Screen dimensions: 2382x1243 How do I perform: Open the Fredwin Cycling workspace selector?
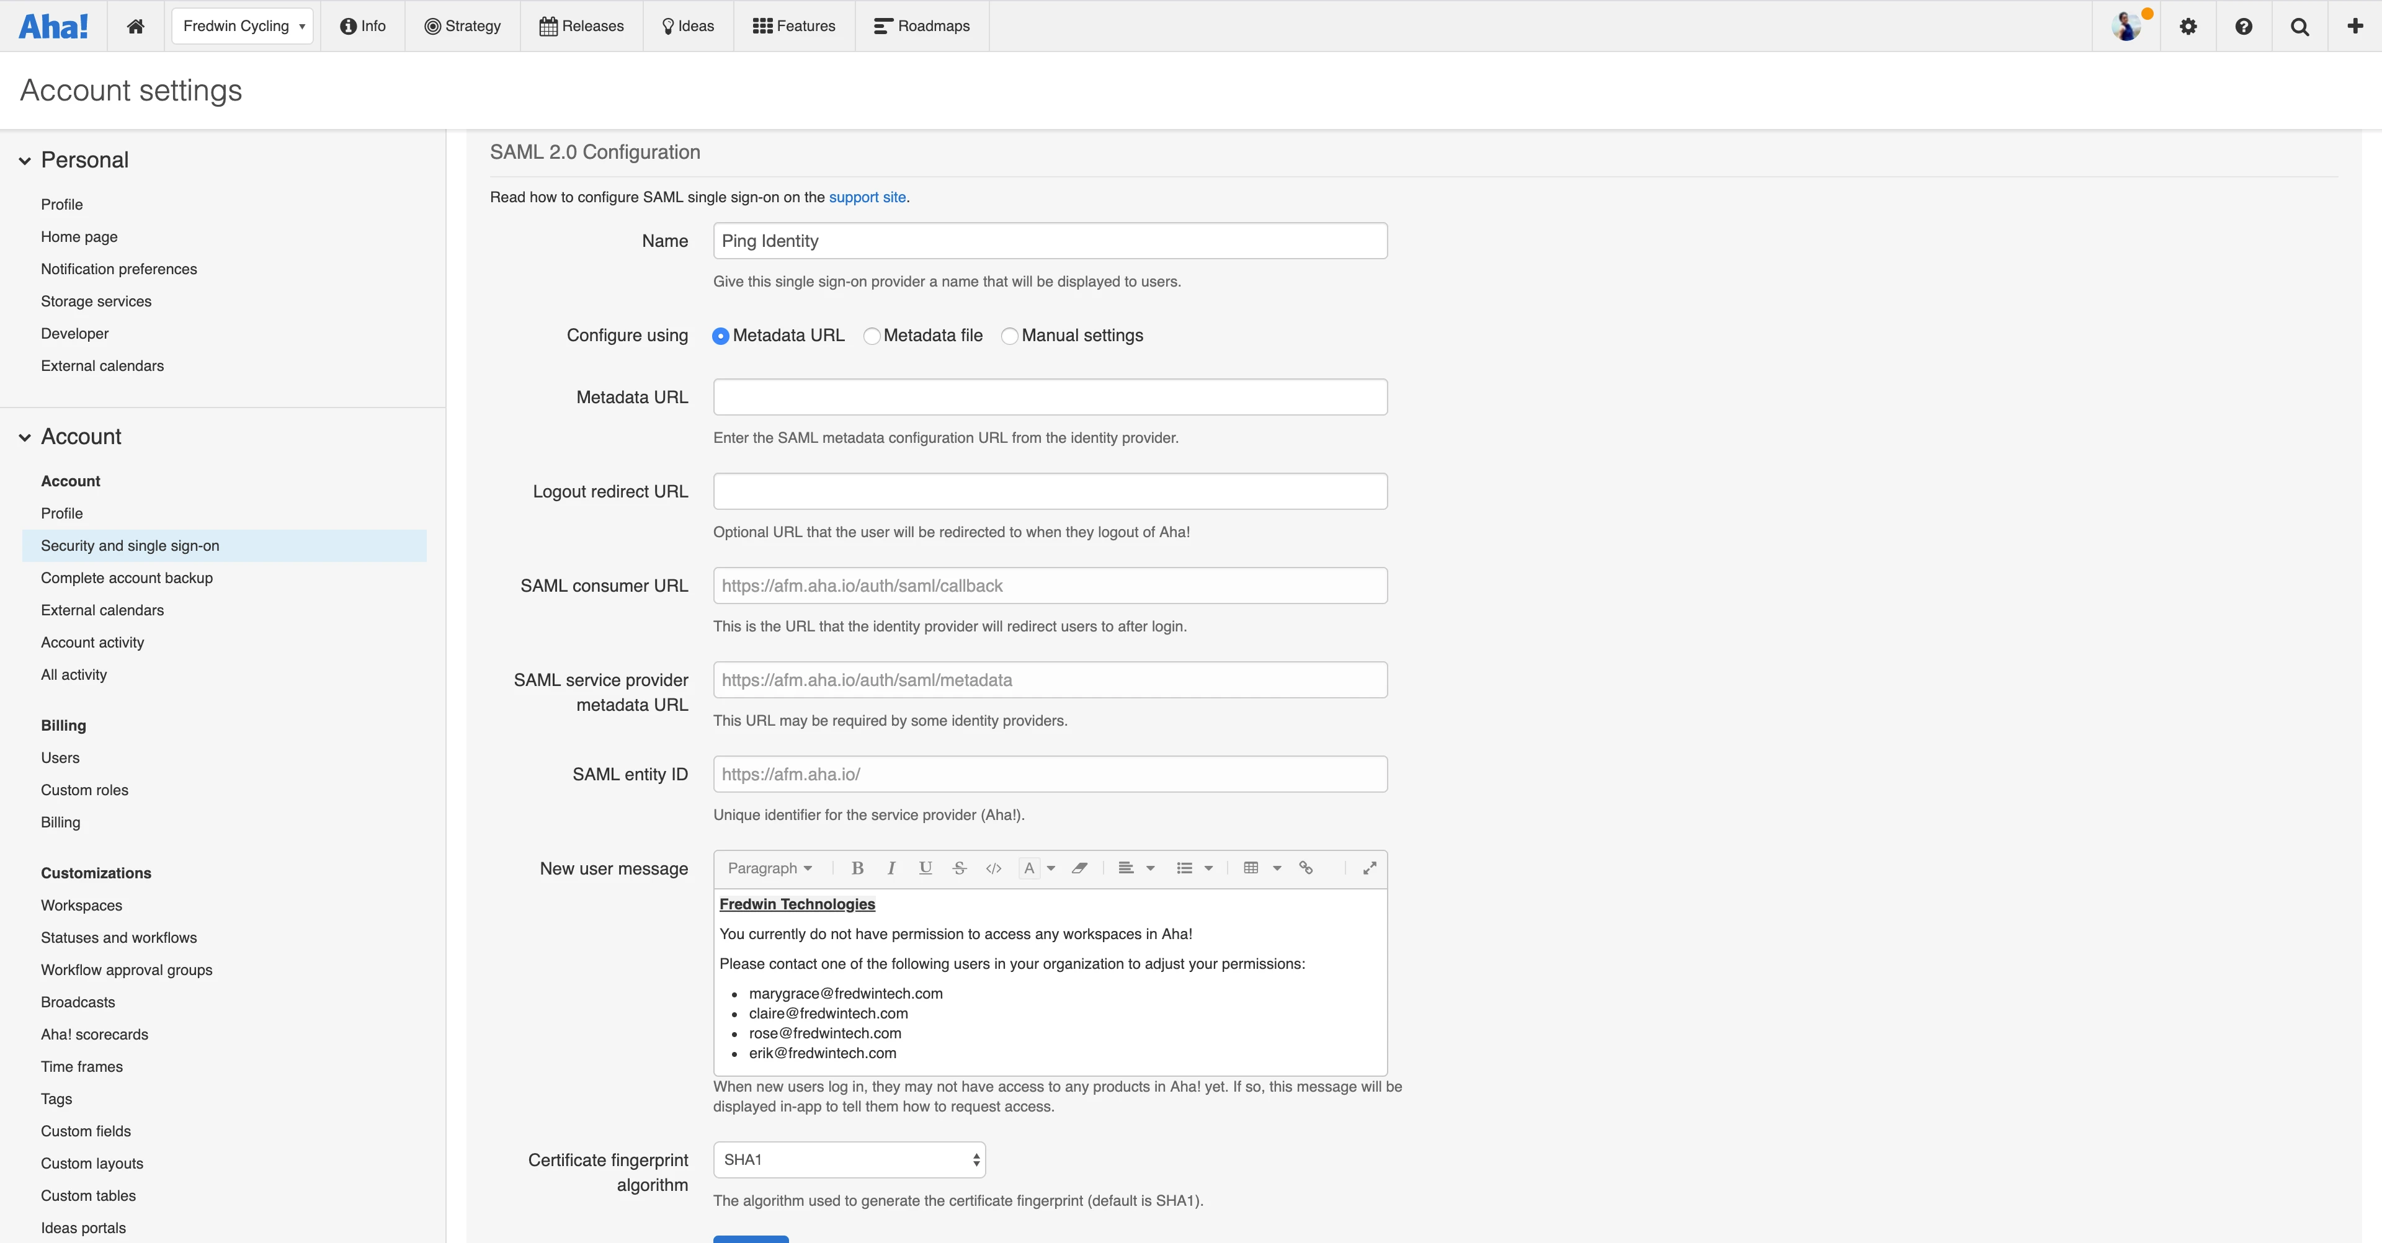243,25
